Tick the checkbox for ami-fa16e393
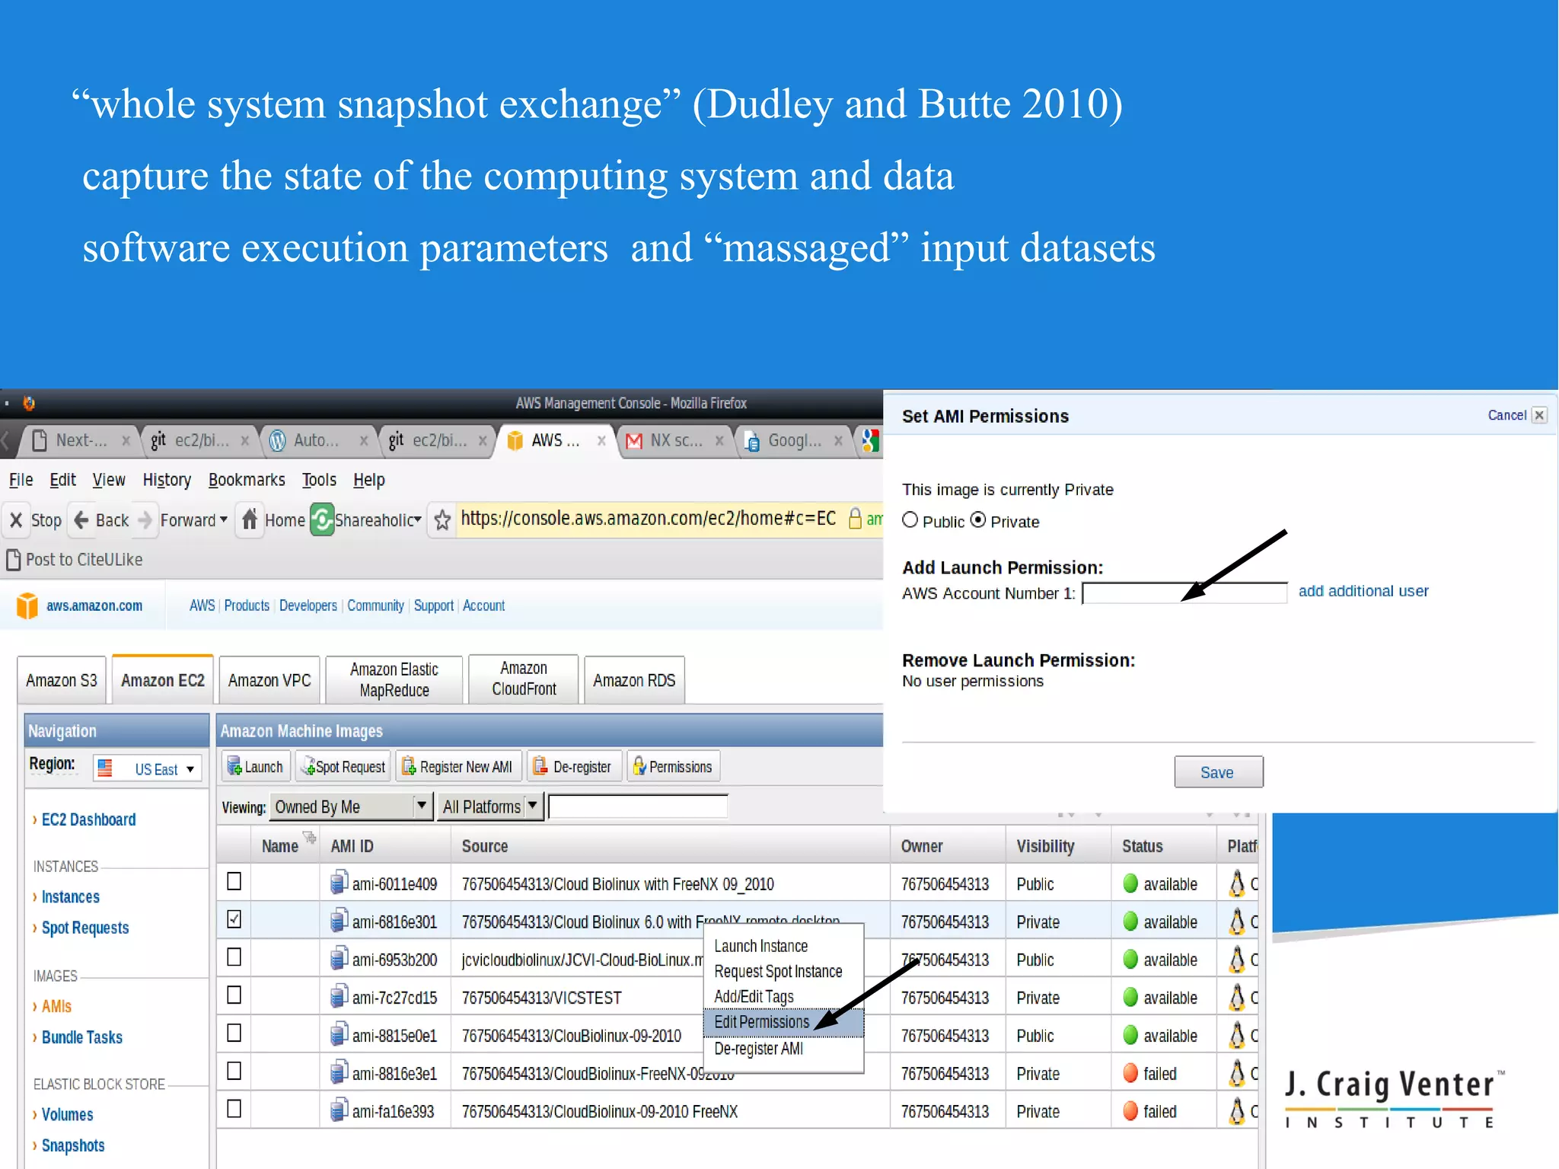Viewport: 1559px width, 1169px height. click(234, 1109)
